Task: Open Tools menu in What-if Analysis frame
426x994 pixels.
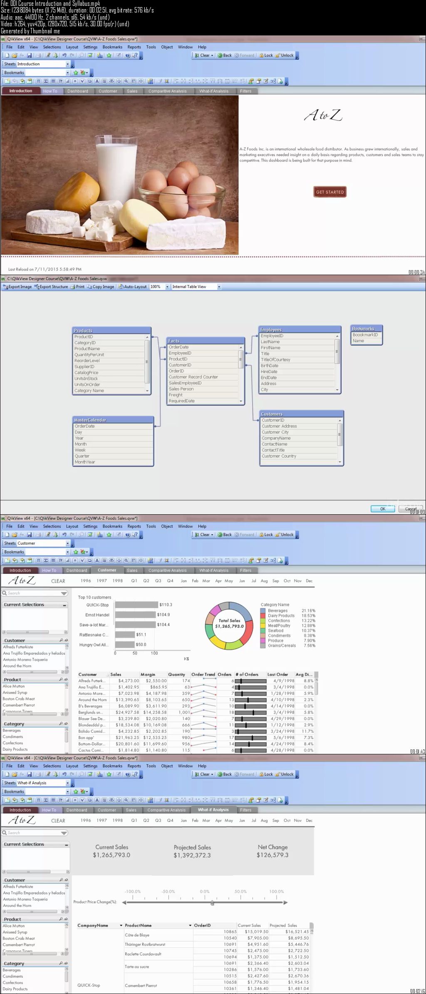Action: tap(151, 766)
